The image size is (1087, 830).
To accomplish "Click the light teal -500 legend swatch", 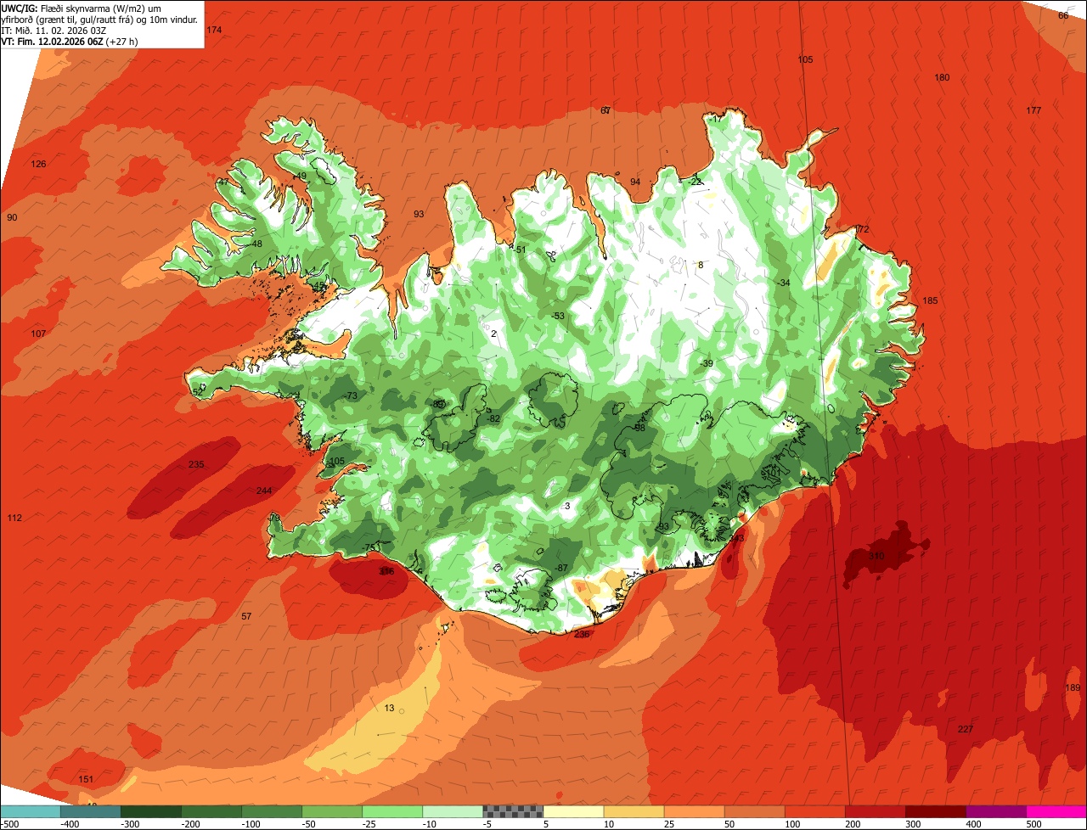I will (31, 811).
